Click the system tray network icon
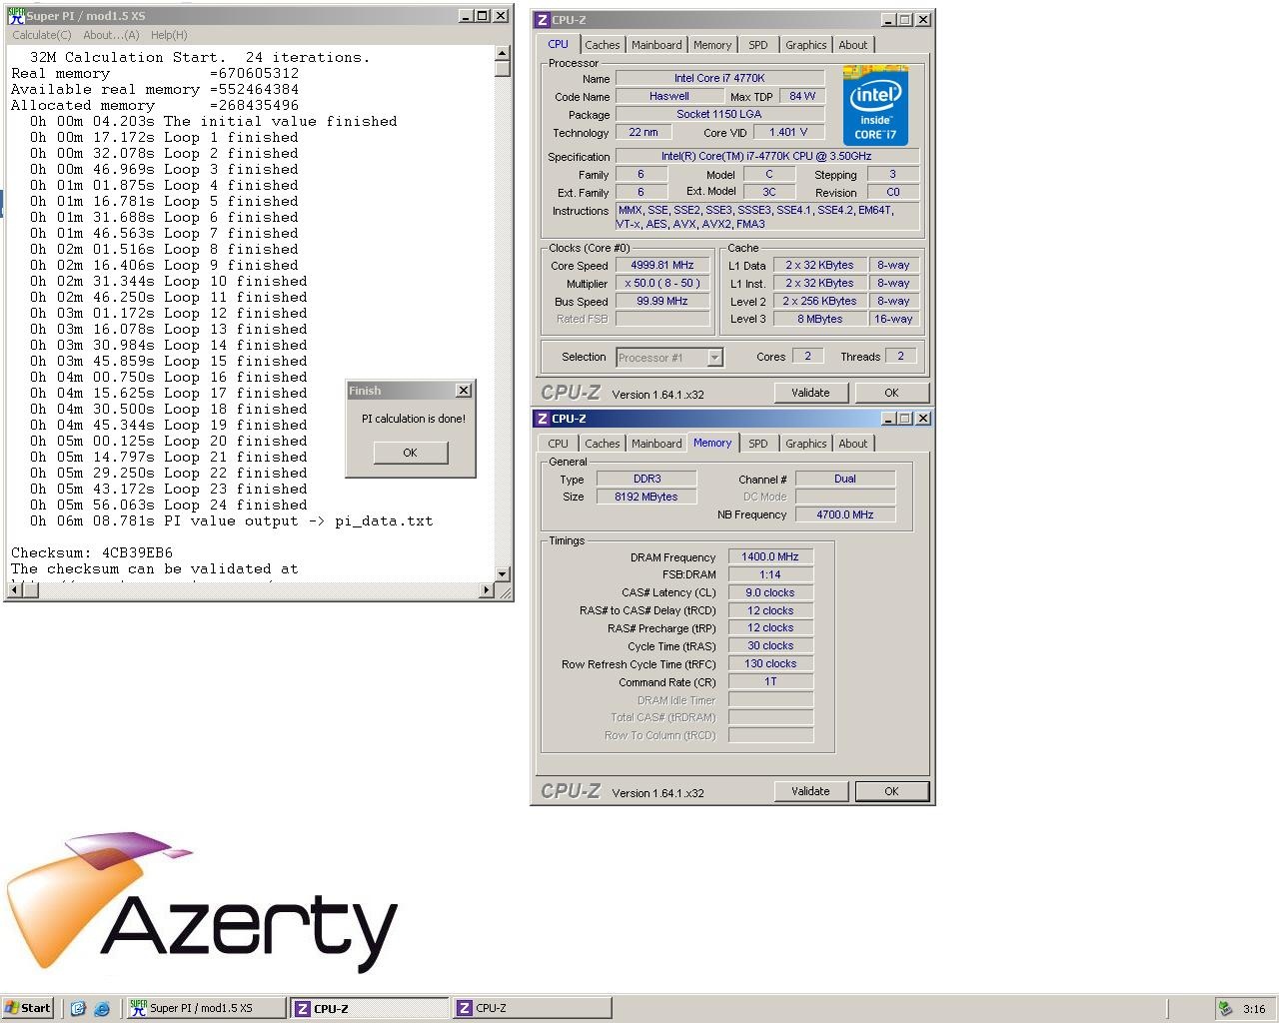Screen dimensions: 1279x1023 (1224, 1009)
